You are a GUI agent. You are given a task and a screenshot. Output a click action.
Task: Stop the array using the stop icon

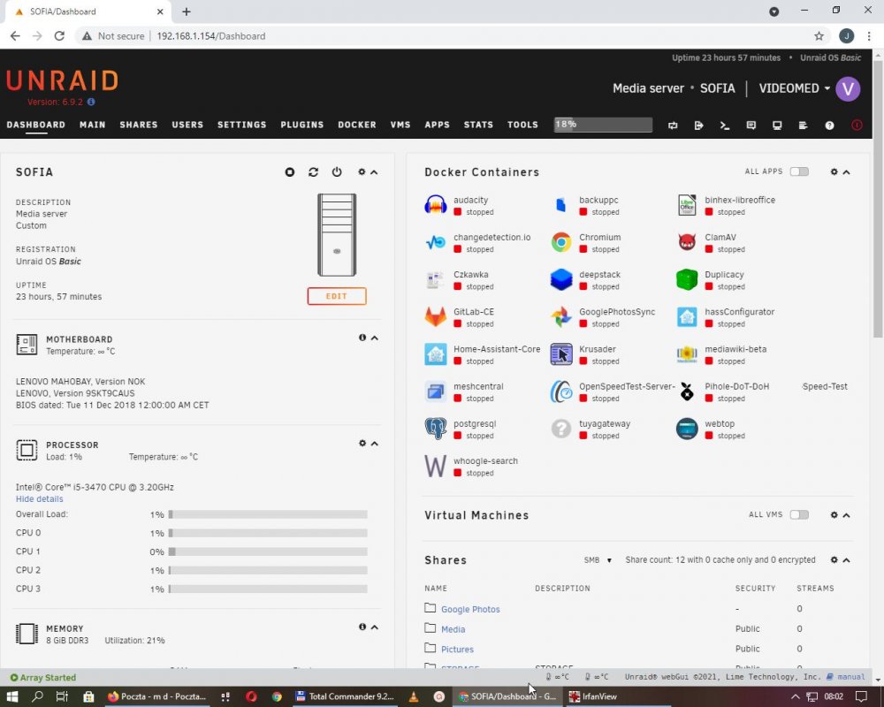[x=290, y=172]
